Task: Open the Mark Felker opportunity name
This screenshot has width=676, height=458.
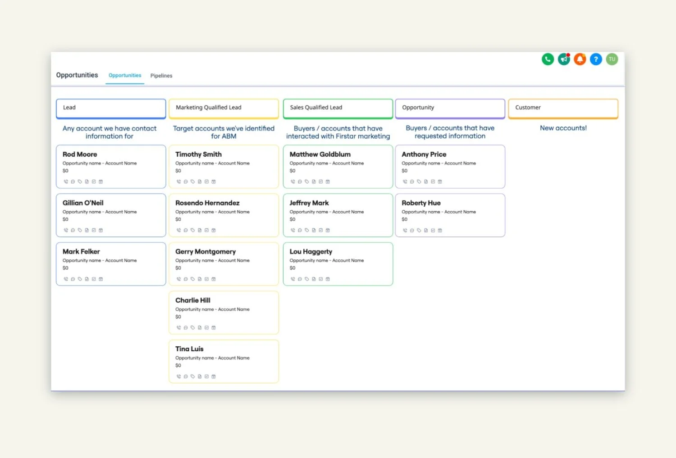Action: point(81,251)
